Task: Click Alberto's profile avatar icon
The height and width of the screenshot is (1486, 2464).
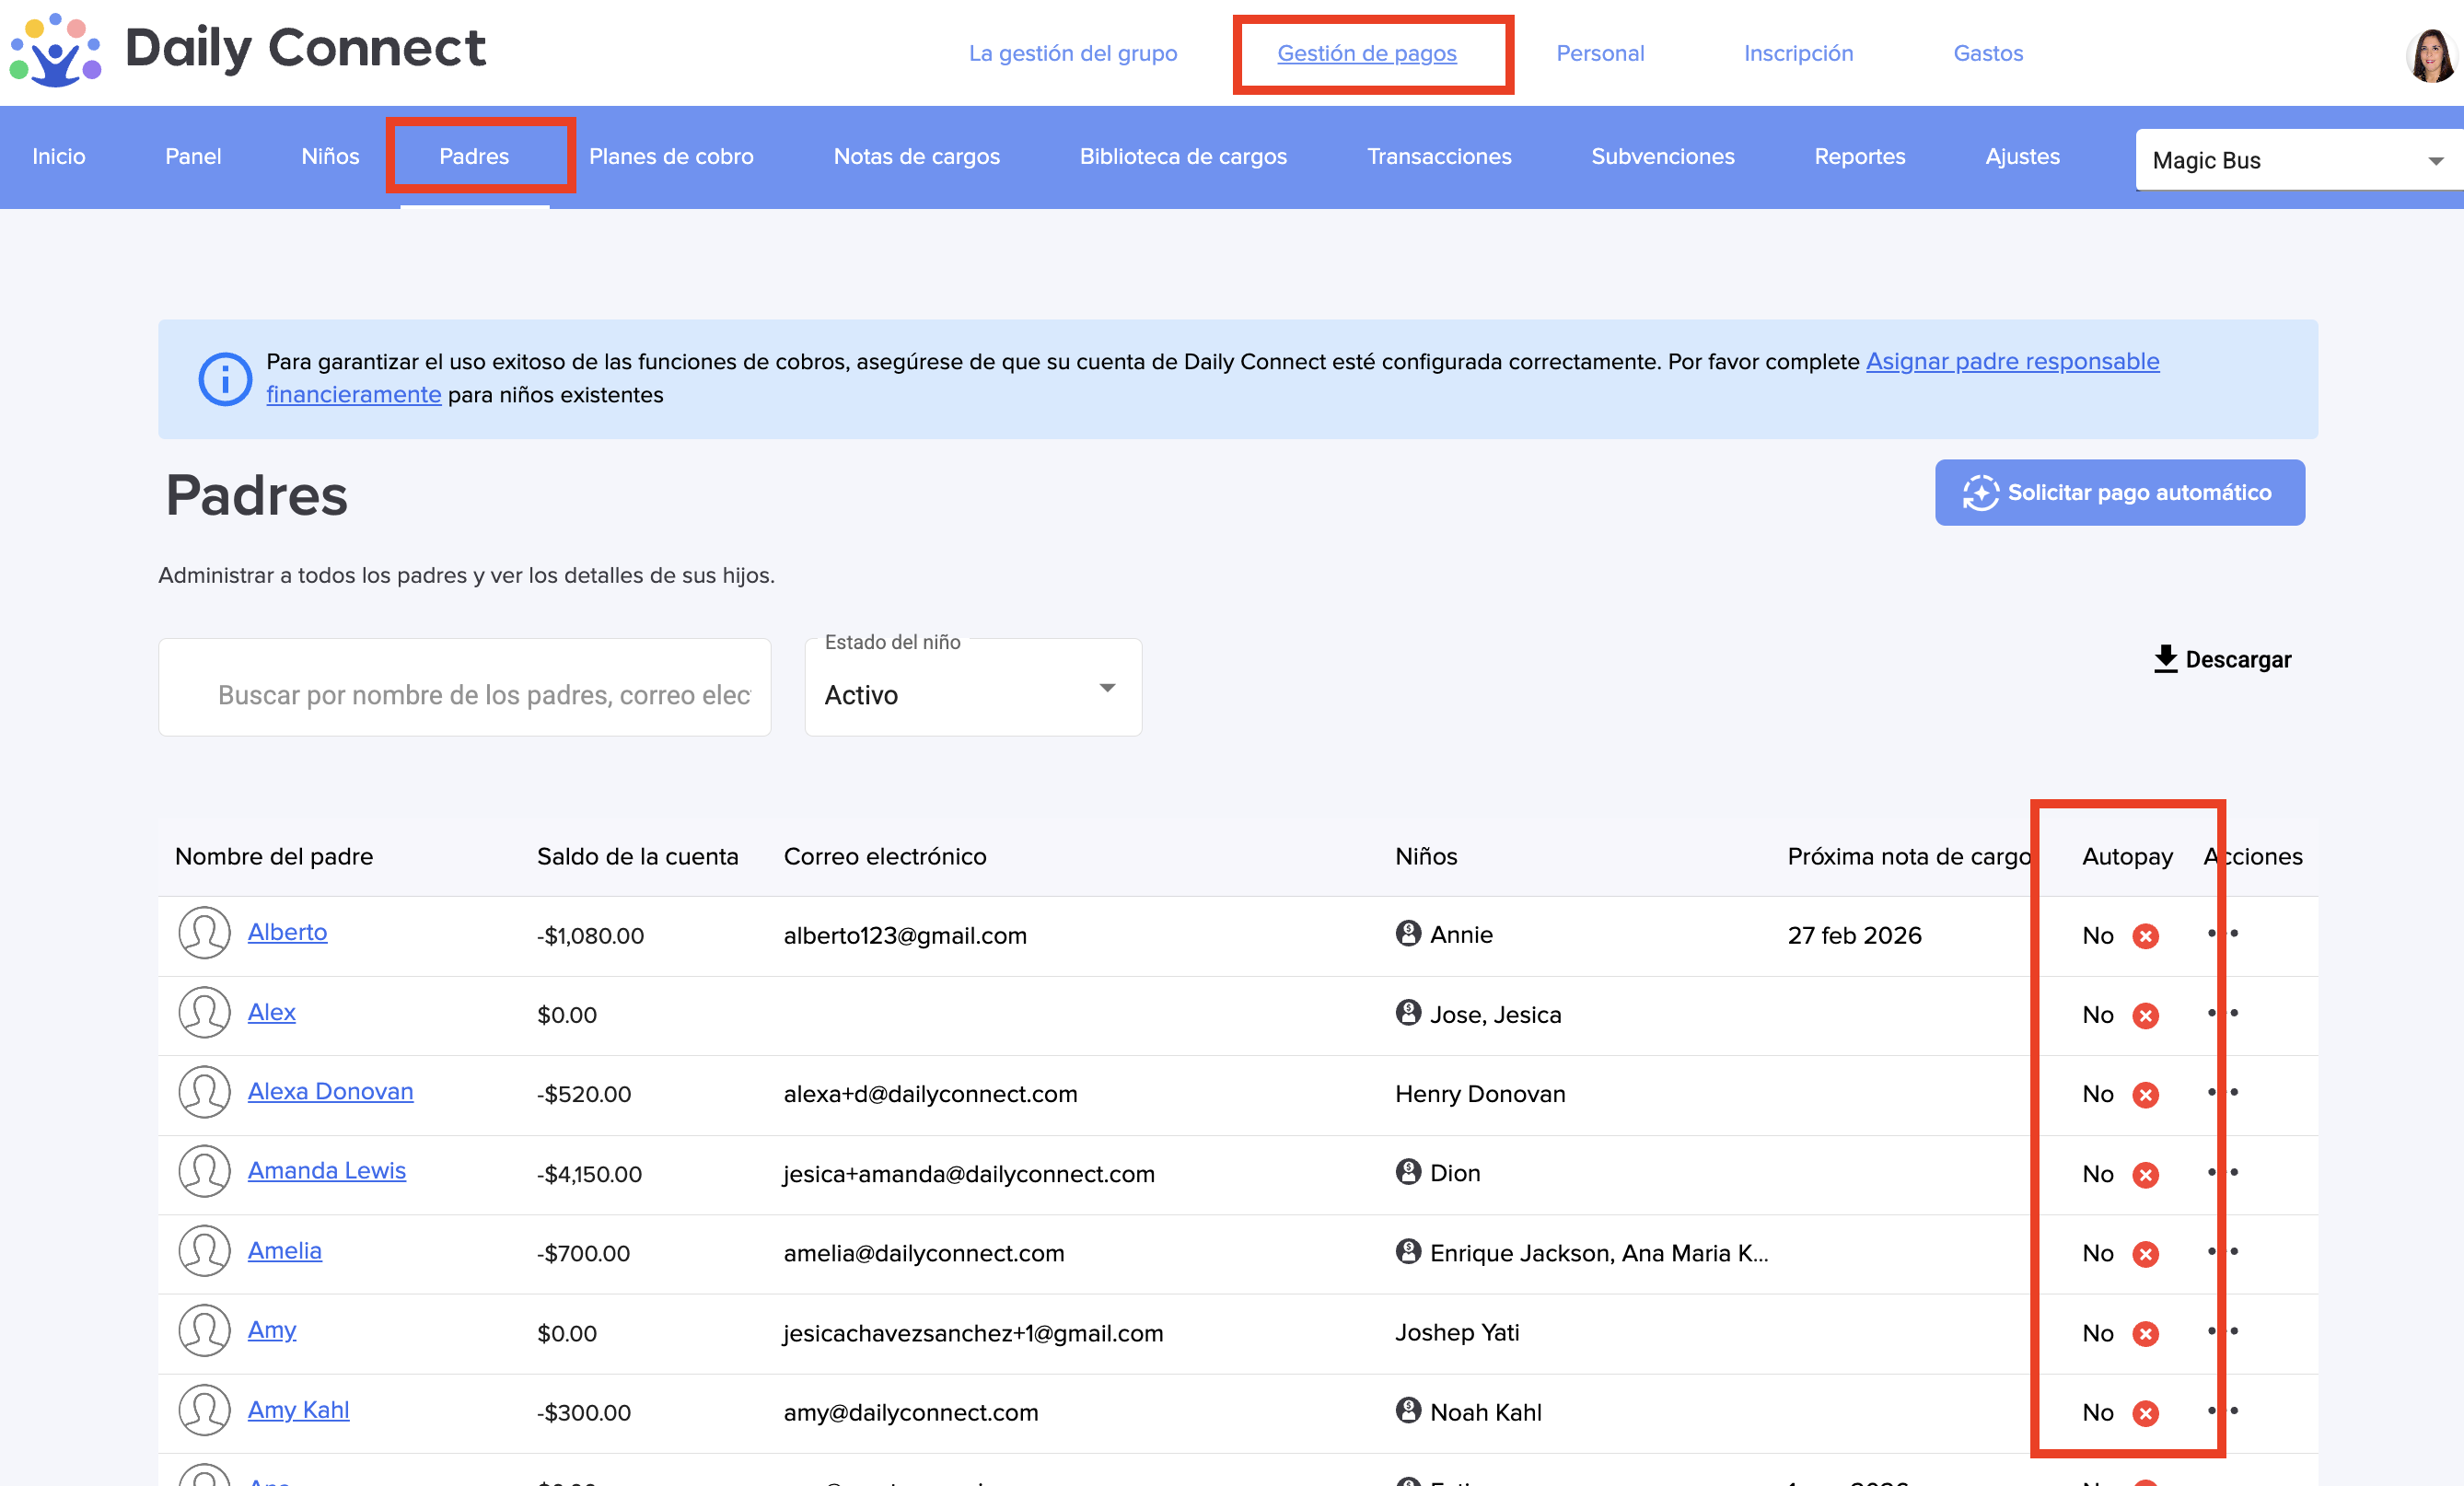Action: point(204,933)
